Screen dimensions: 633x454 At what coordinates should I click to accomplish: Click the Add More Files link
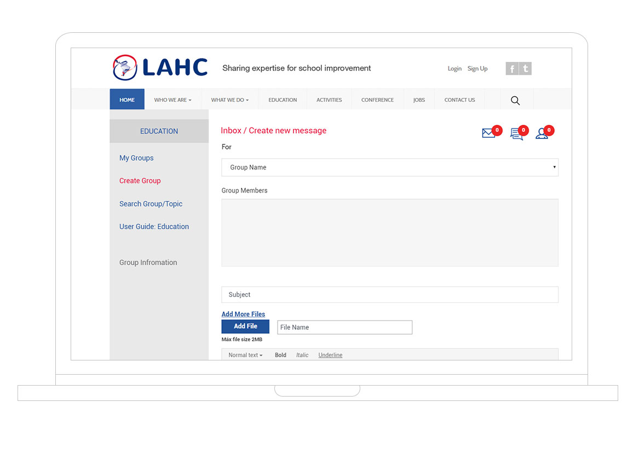point(243,314)
